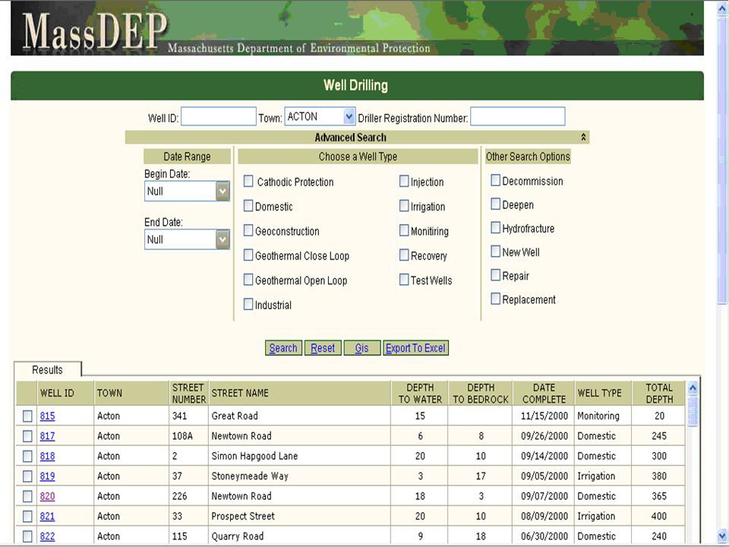729x547 pixels.
Task: Click Export To Excel
Action: pyautogui.click(x=415, y=348)
